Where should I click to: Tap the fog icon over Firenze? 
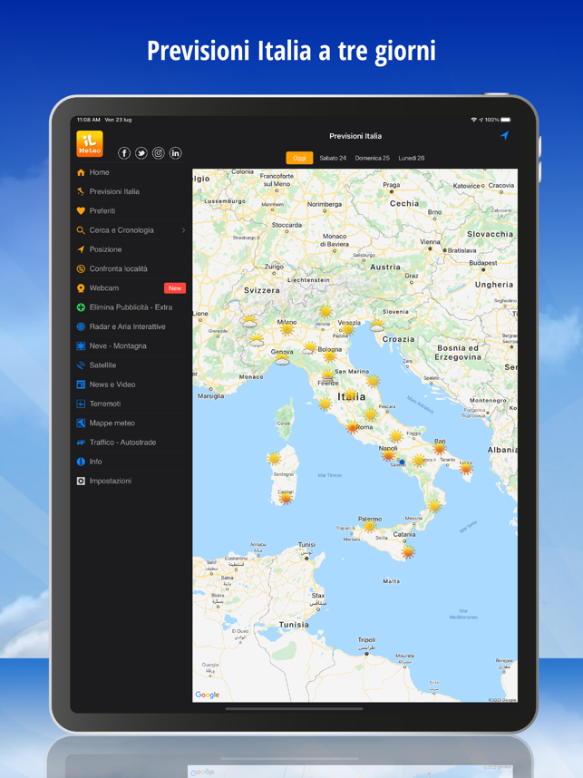pyautogui.click(x=327, y=376)
